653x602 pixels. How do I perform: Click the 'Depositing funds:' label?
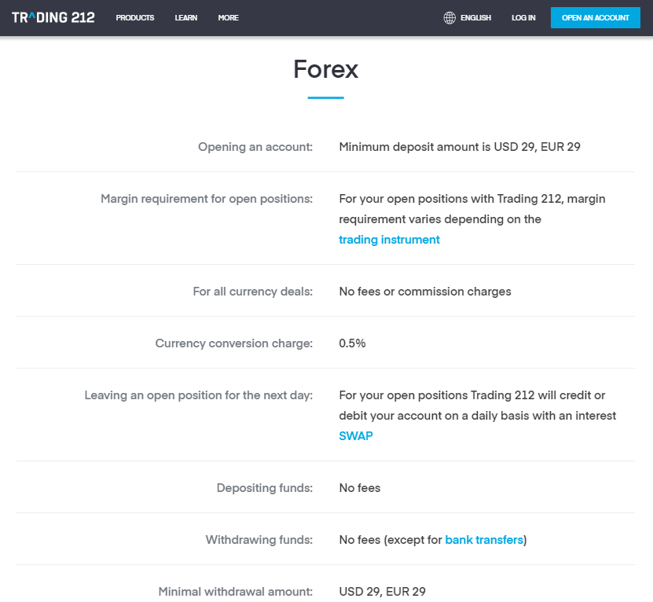tap(265, 488)
